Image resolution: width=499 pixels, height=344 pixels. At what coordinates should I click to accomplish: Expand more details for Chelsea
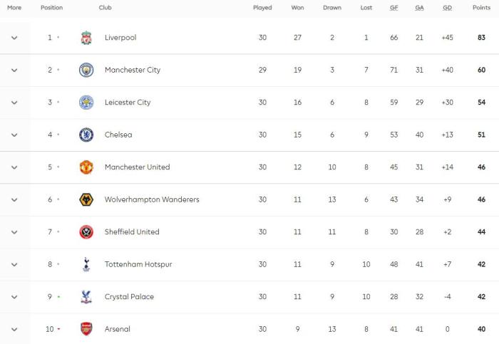[x=14, y=135]
